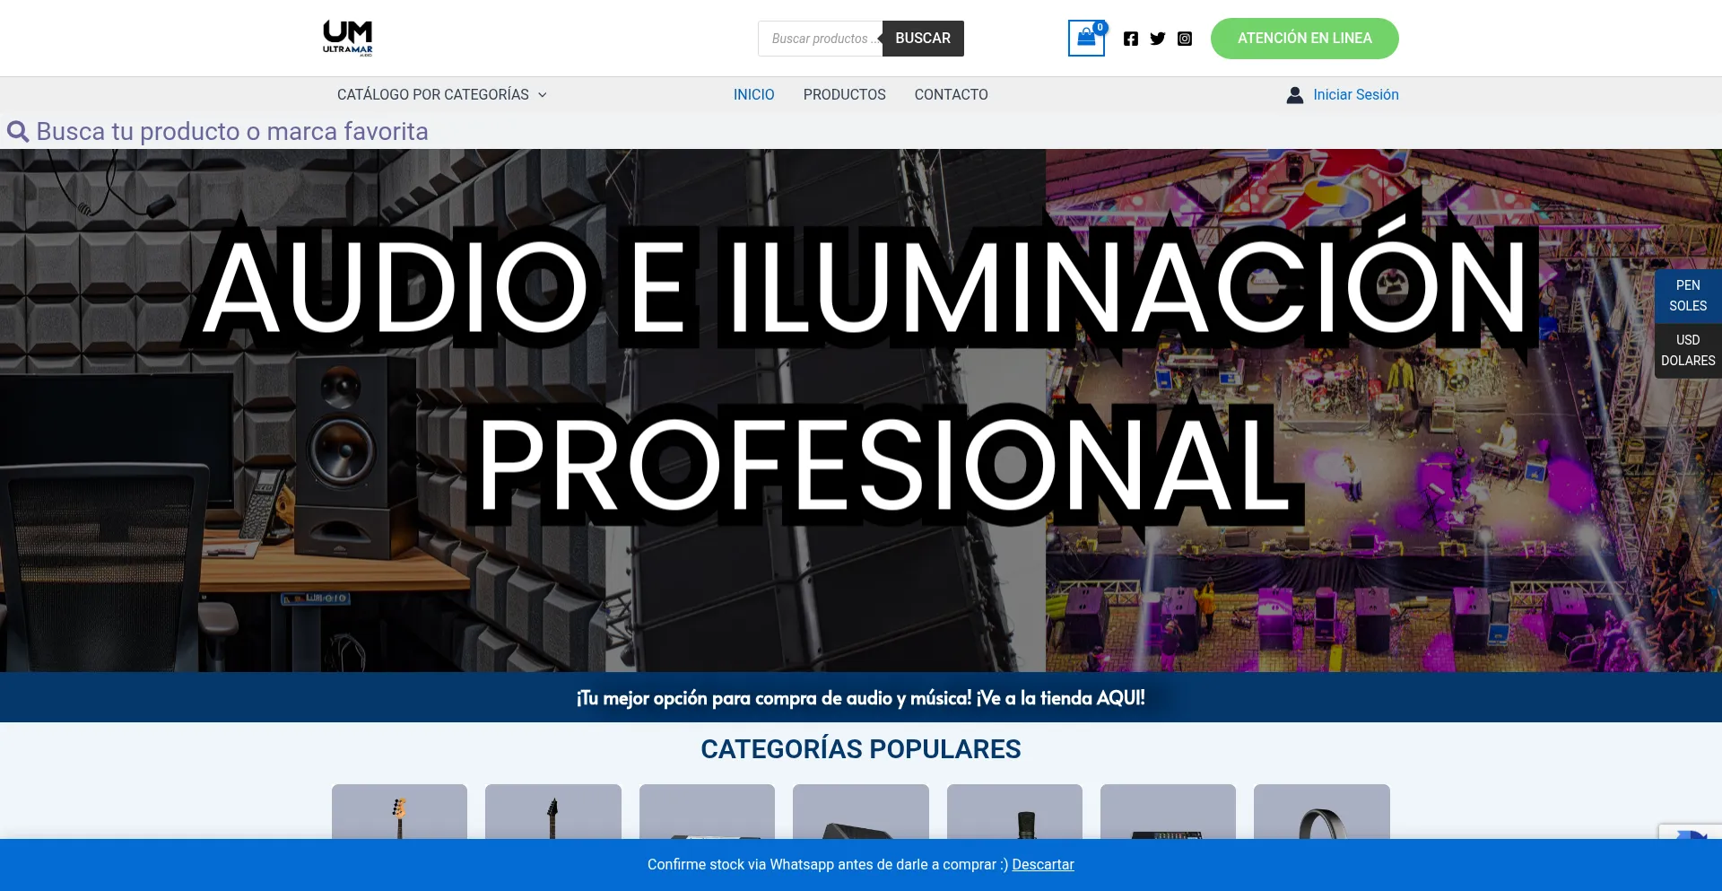
Task: Click the UltraMar logo
Action: tap(348, 39)
